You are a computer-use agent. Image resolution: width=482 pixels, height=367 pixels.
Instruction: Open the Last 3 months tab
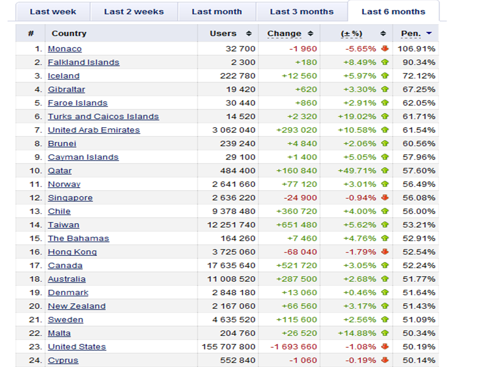301,12
